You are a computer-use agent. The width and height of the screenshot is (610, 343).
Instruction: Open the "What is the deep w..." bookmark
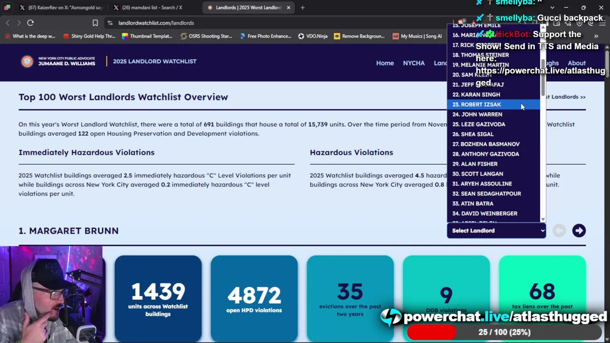click(x=30, y=36)
